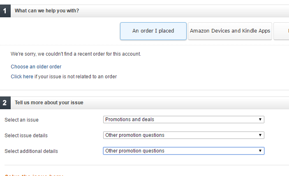Screen dimensions: 289x176
Task: Click the orange heading at the bottom
Action: (34, 175)
